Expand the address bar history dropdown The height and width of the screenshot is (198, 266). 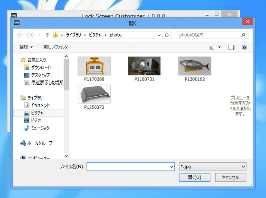159,35
